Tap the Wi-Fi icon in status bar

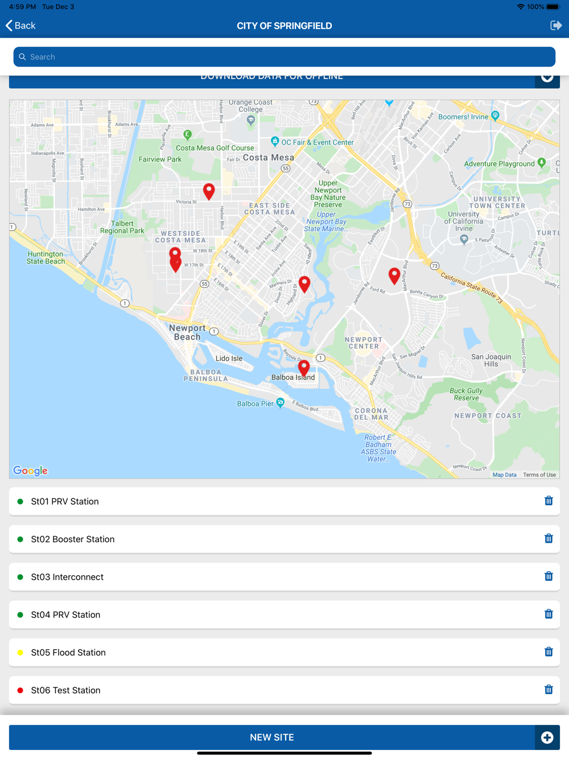pos(520,7)
